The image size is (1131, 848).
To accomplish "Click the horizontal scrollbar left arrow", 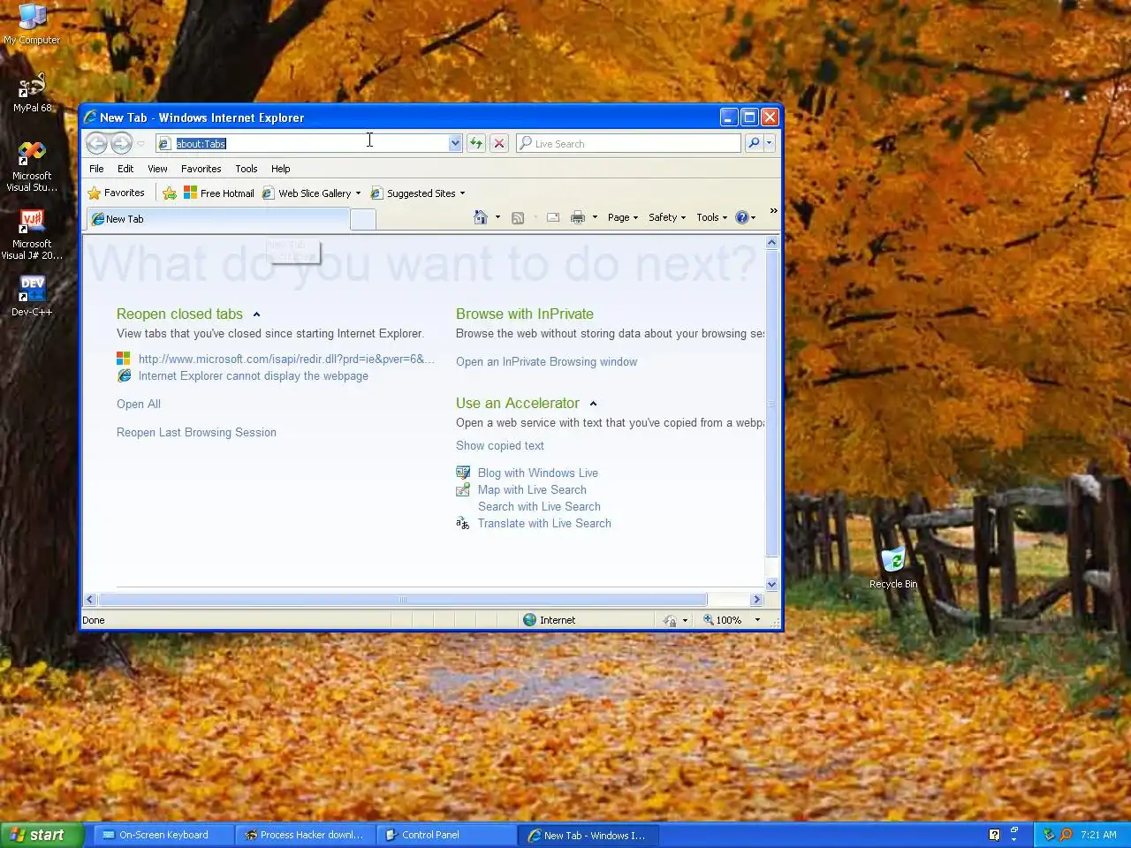I will point(89,600).
